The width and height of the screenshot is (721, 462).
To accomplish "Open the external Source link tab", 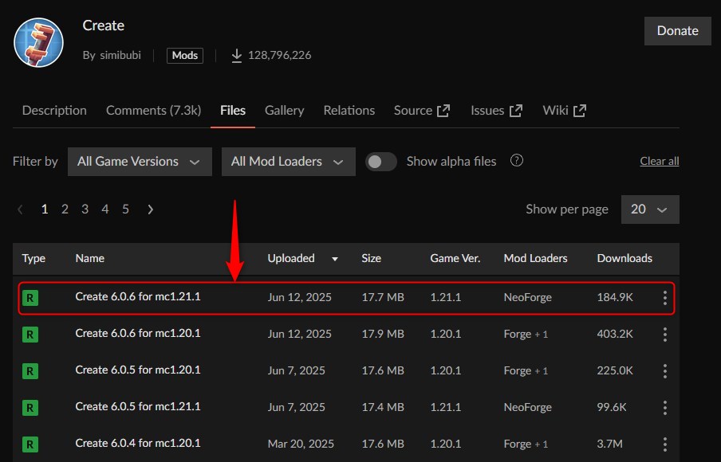I will click(x=422, y=111).
